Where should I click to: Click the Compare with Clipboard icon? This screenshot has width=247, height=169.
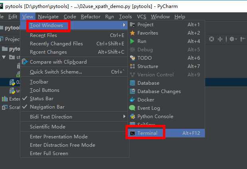click(x=25, y=62)
